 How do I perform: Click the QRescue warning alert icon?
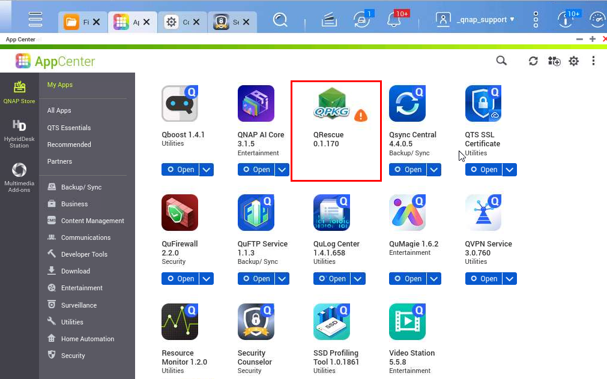[360, 116]
